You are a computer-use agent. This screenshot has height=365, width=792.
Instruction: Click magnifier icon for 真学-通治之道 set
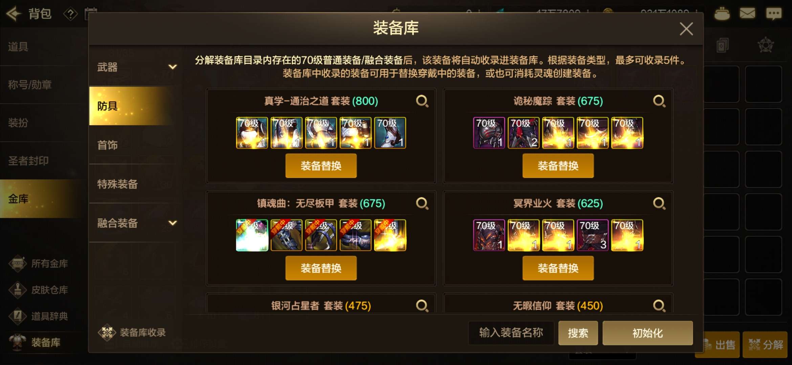coord(422,101)
